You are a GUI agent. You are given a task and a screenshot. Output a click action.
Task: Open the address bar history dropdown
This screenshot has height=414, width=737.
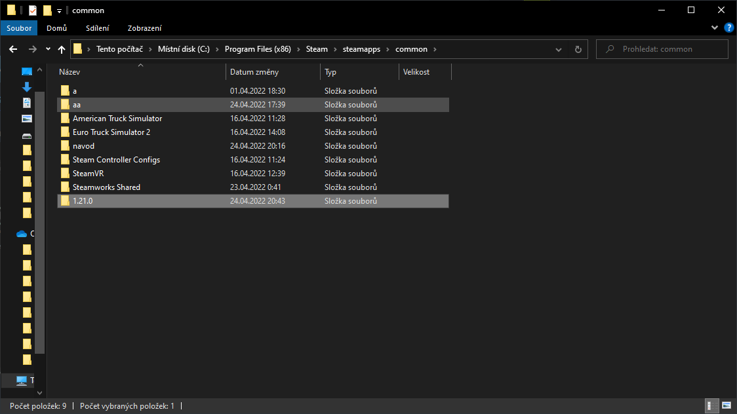559,49
